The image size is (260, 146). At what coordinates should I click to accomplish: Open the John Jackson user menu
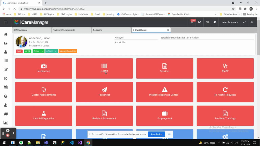pos(230,22)
